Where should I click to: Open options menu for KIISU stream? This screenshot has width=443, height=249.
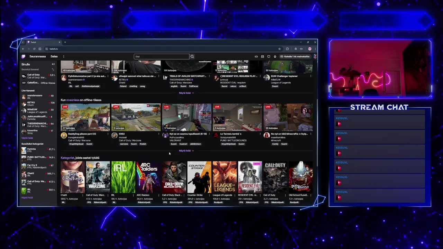click(x=159, y=134)
